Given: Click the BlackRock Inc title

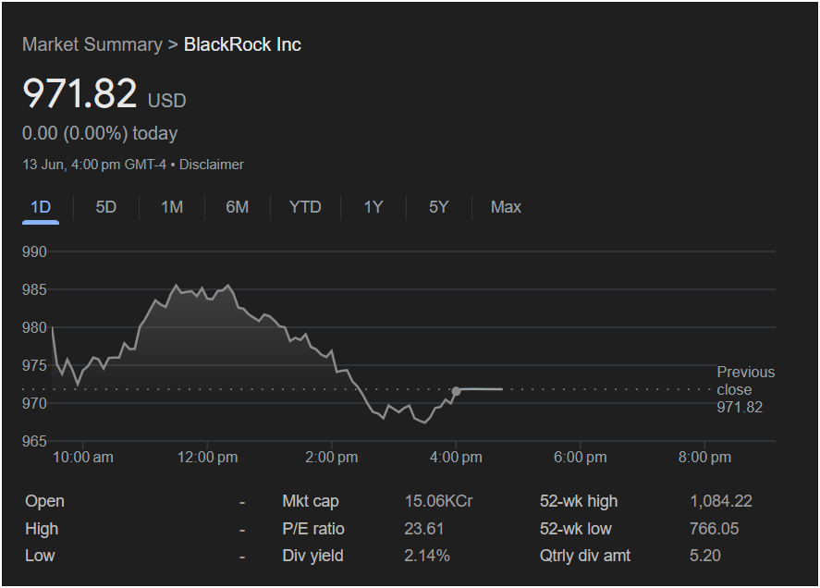Looking at the screenshot, I should [x=242, y=44].
